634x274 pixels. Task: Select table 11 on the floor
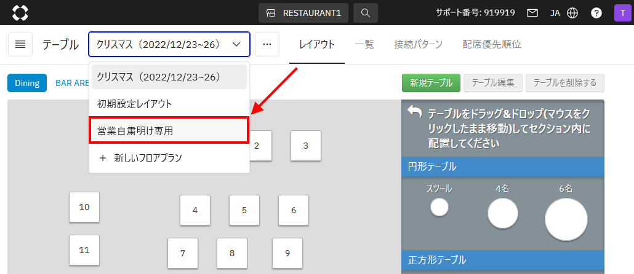point(84,250)
